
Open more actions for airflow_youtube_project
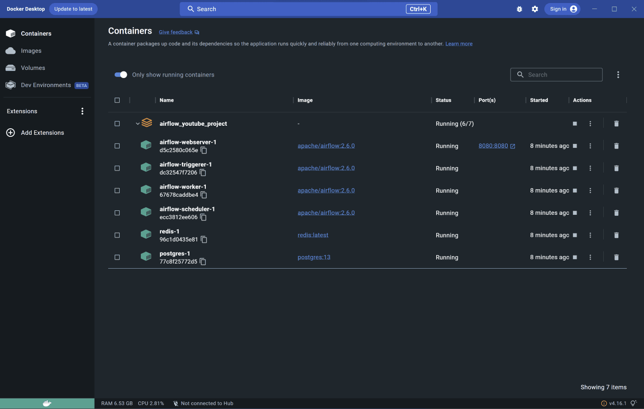[590, 124]
